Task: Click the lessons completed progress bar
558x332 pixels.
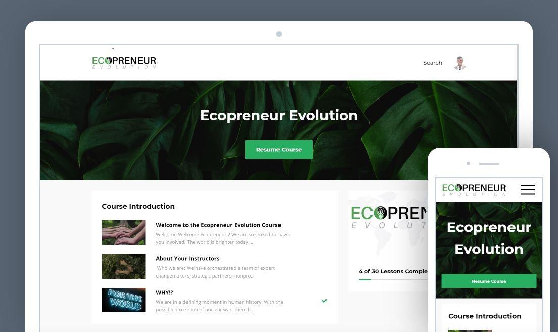Action: click(x=393, y=279)
